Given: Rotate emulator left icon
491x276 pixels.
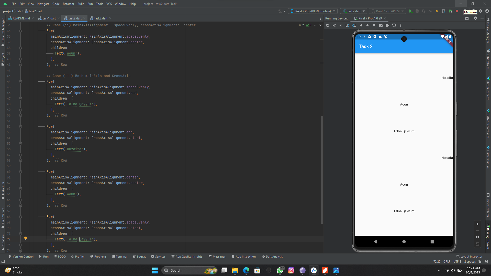Looking at the screenshot, I should coord(348,25).
